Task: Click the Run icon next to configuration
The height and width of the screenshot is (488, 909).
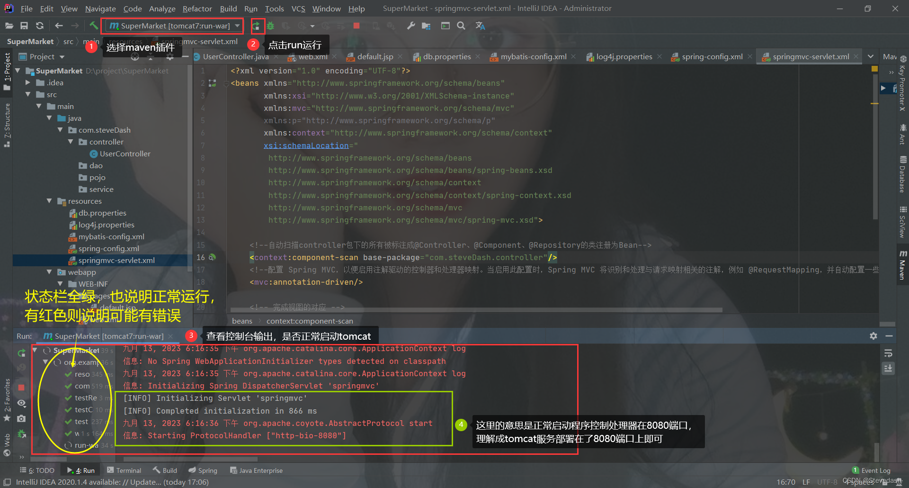Action: click(x=256, y=26)
